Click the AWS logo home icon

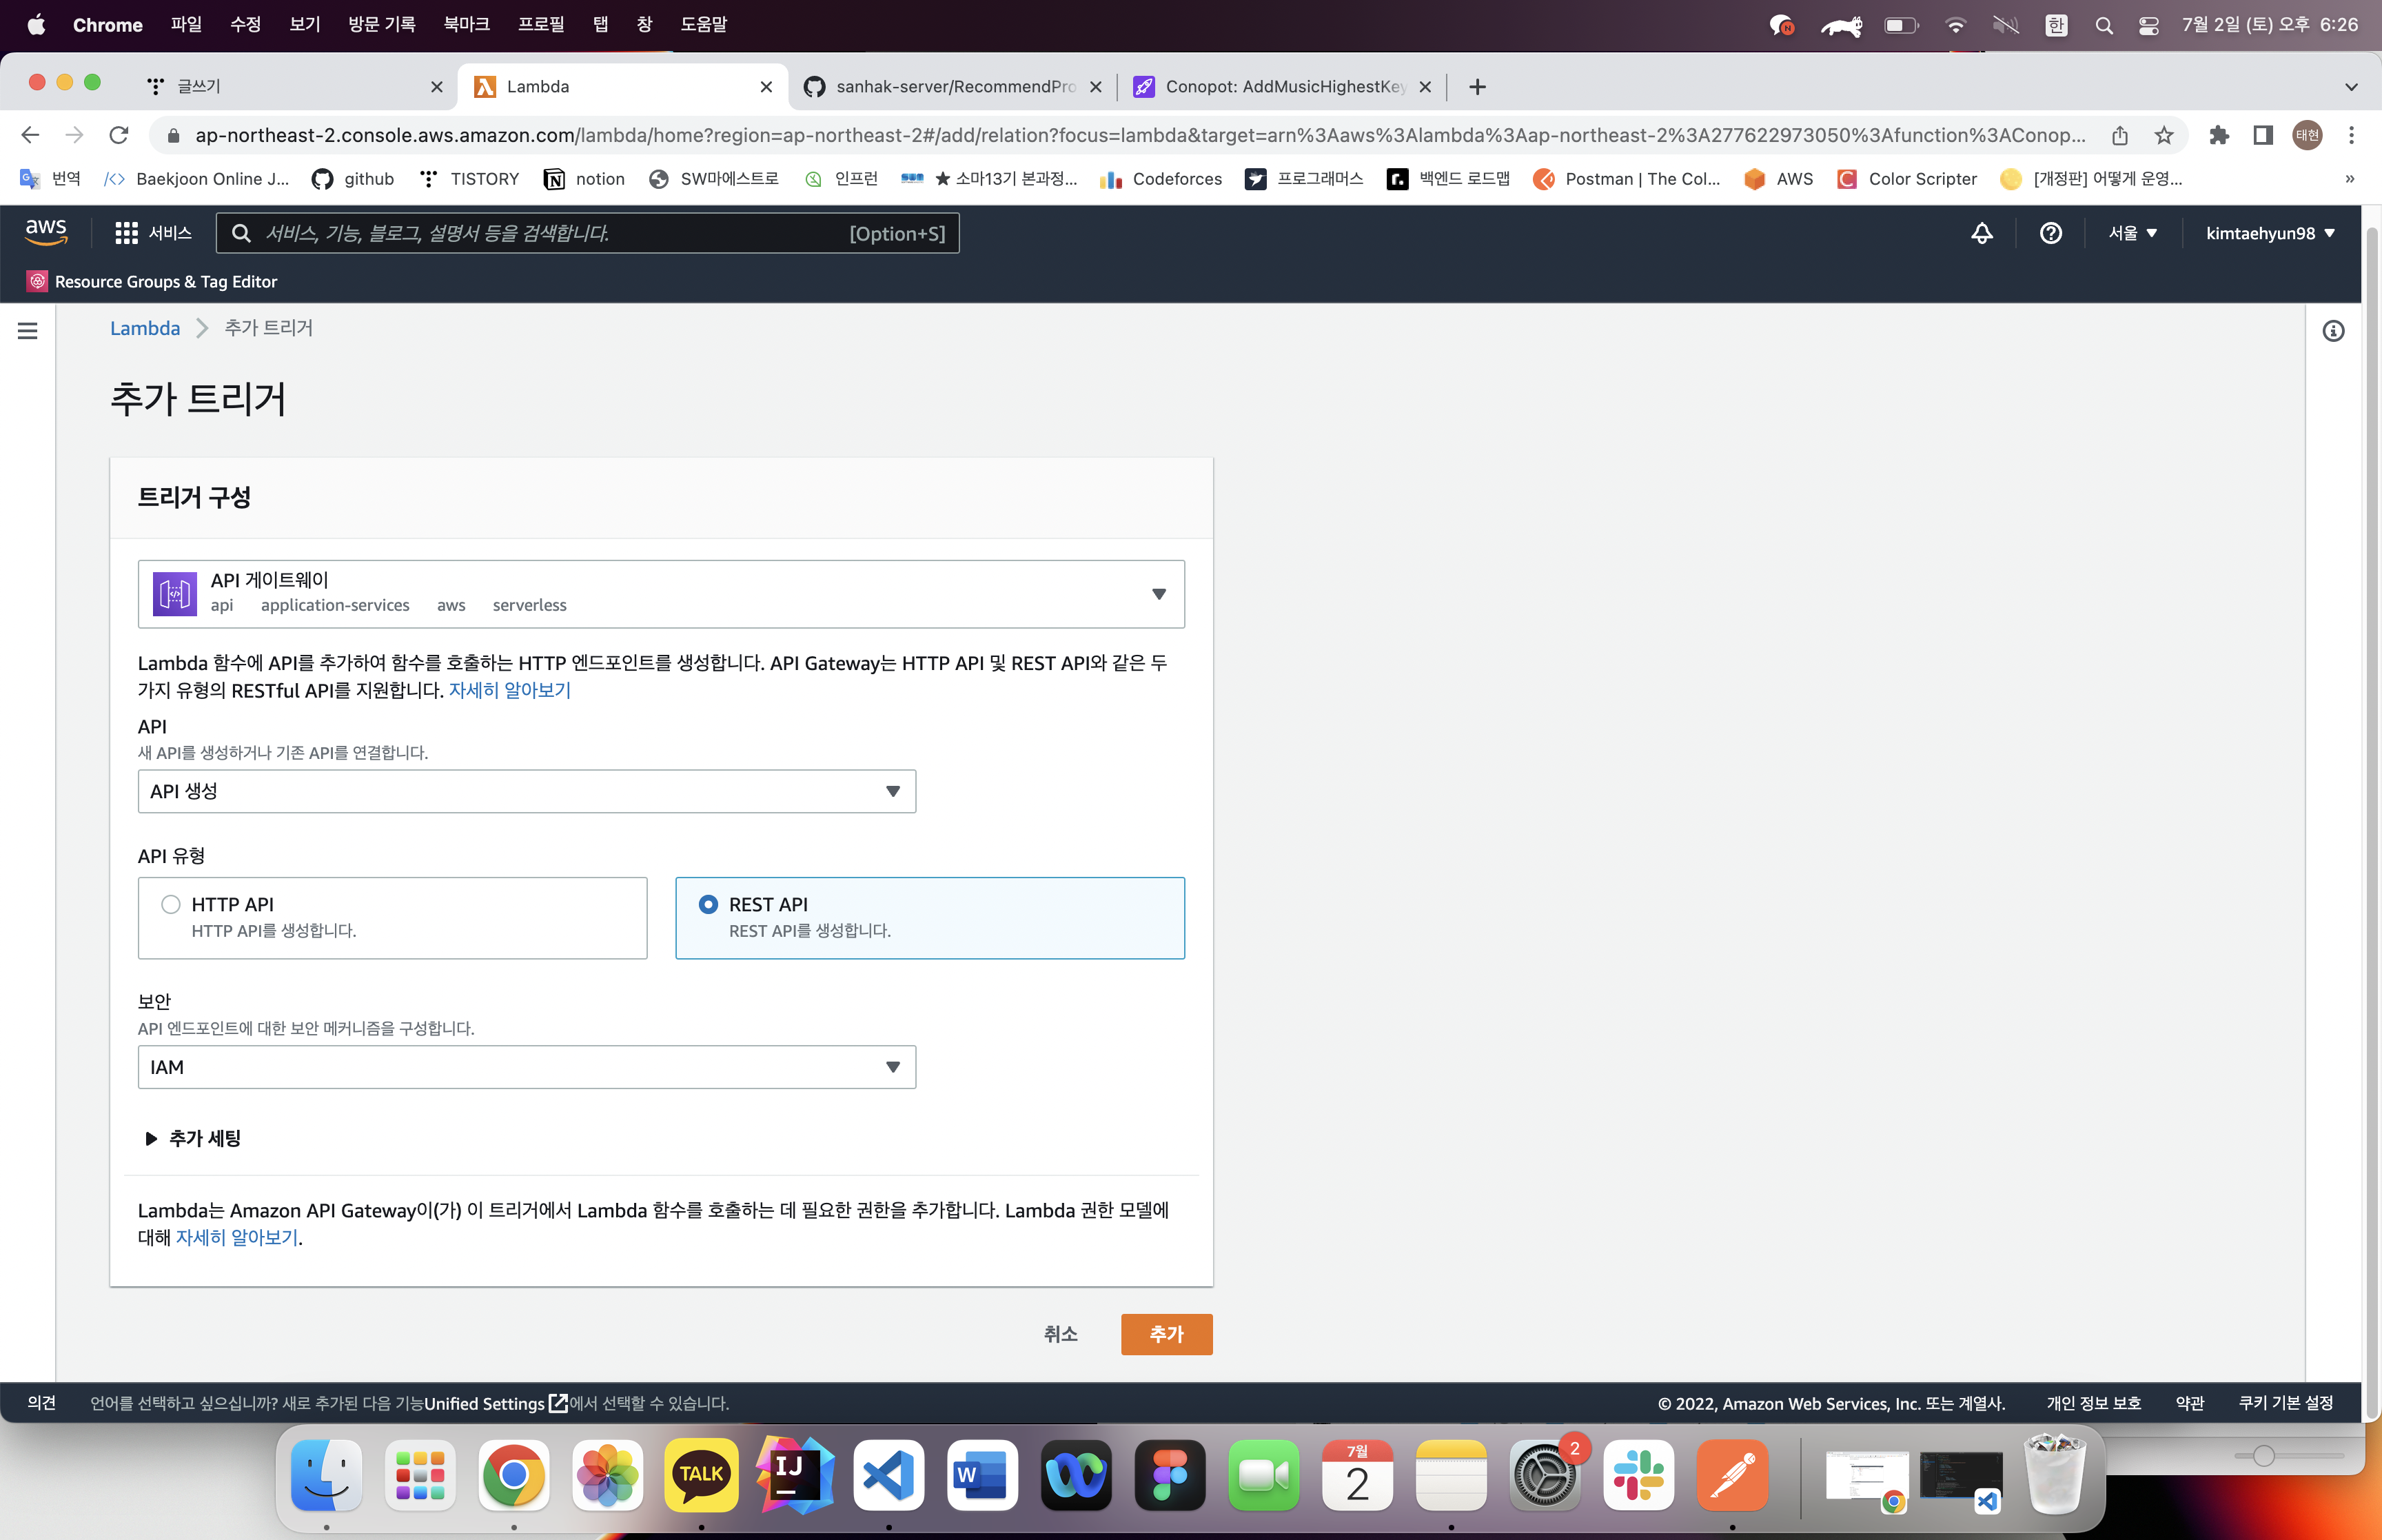point(46,232)
